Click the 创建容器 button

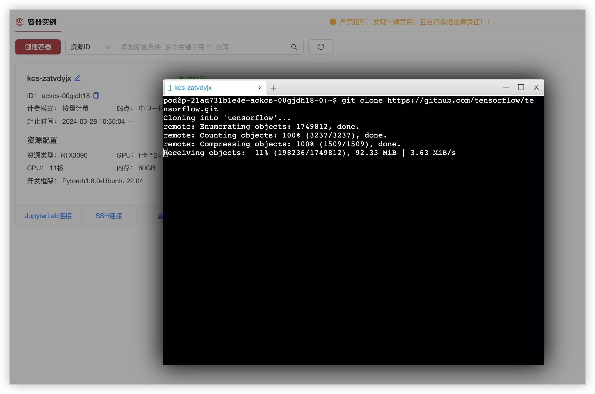[x=38, y=47]
